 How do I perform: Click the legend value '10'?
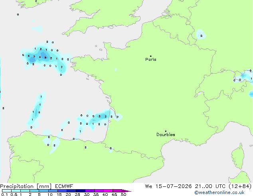50,194
